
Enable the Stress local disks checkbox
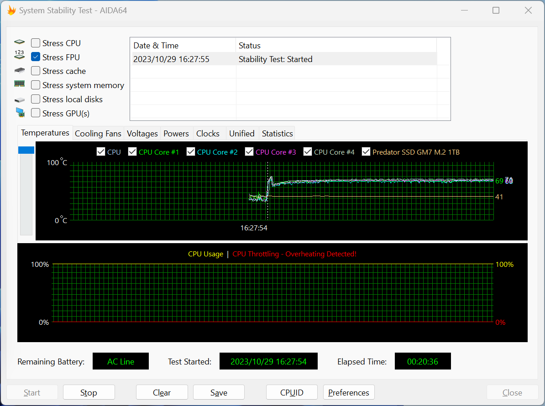(x=36, y=99)
